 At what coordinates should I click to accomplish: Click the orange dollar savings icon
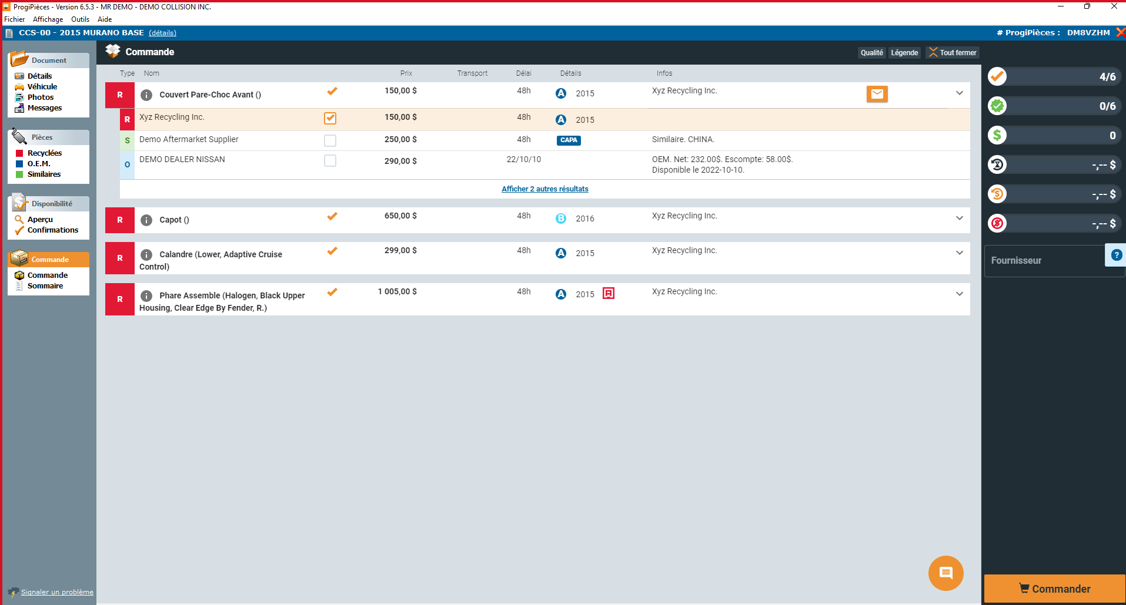(x=997, y=194)
